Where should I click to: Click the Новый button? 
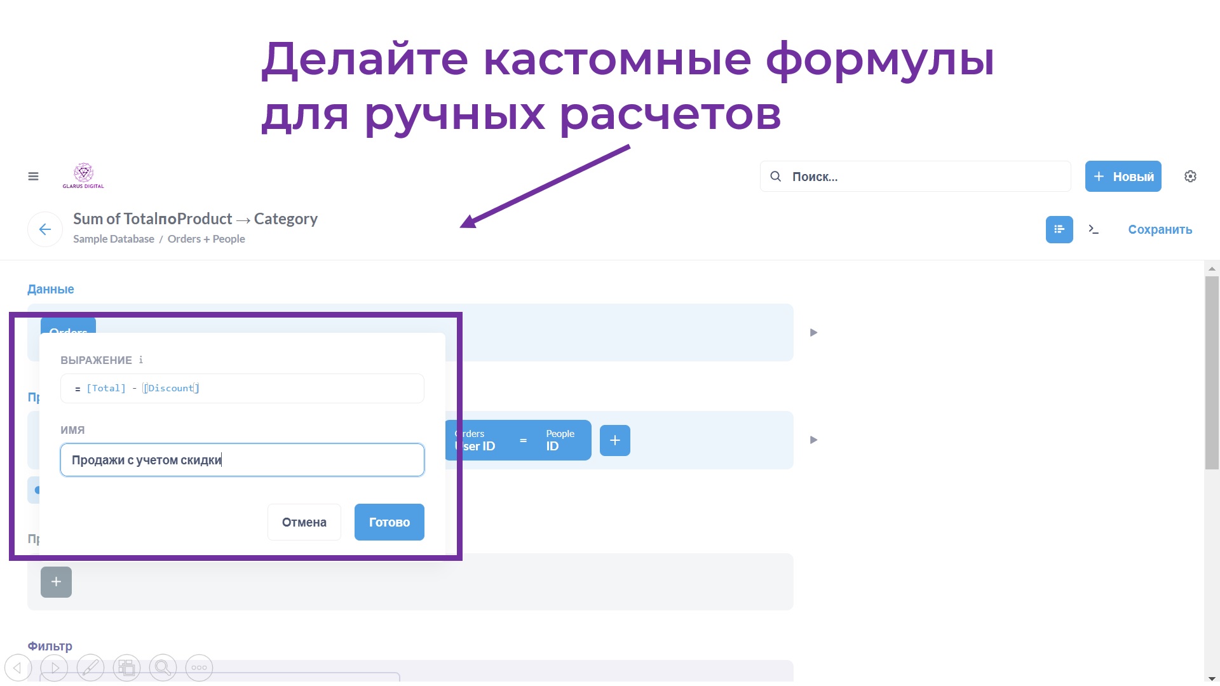pyautogui.click(x=1123, y=177)
